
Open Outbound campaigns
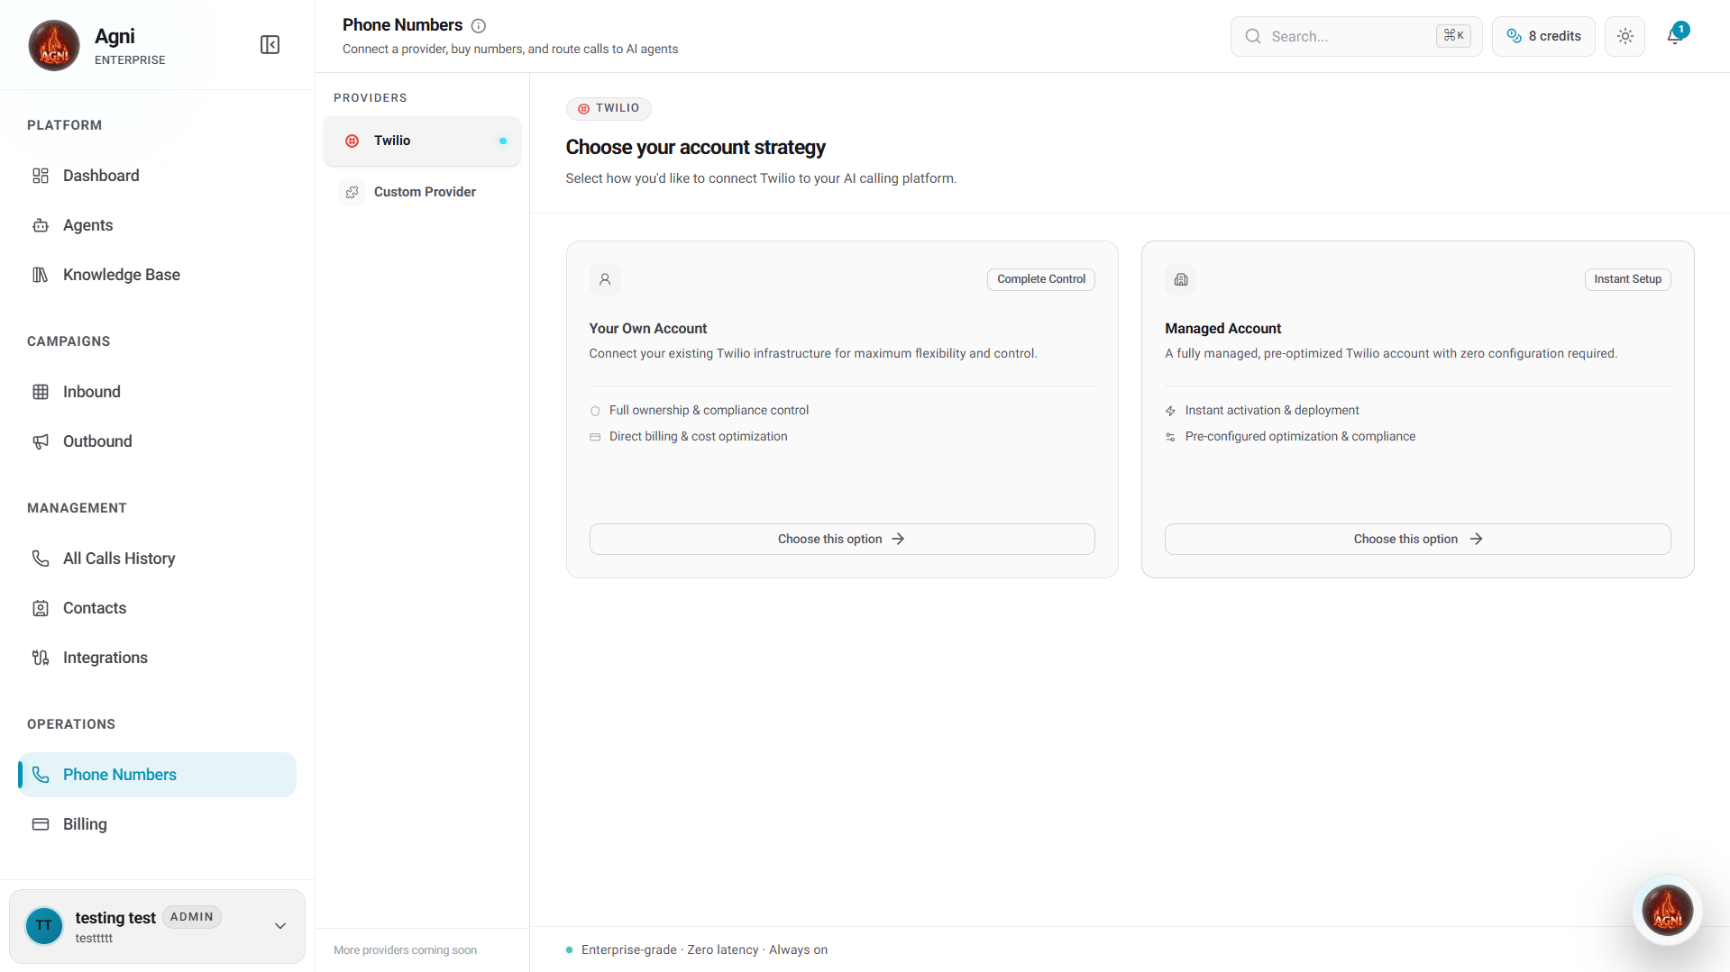[157, 441]
